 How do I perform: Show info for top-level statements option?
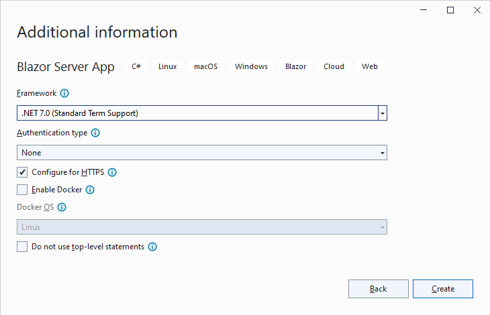(152, 247)
